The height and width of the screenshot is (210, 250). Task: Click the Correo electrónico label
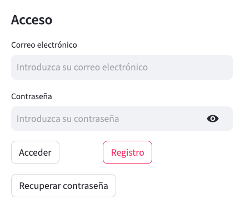44,45
